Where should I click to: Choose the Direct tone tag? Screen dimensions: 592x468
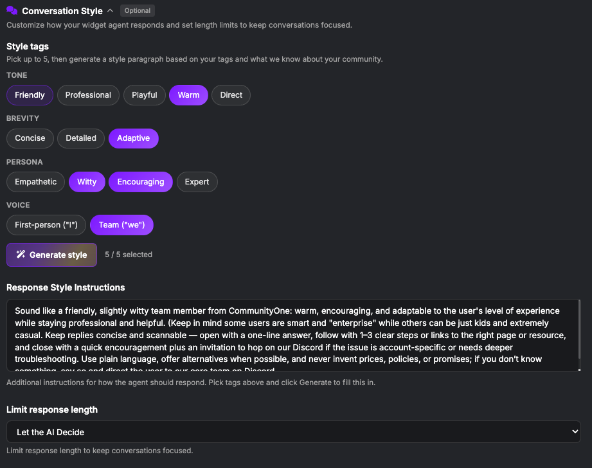click(x=231, y=95)
